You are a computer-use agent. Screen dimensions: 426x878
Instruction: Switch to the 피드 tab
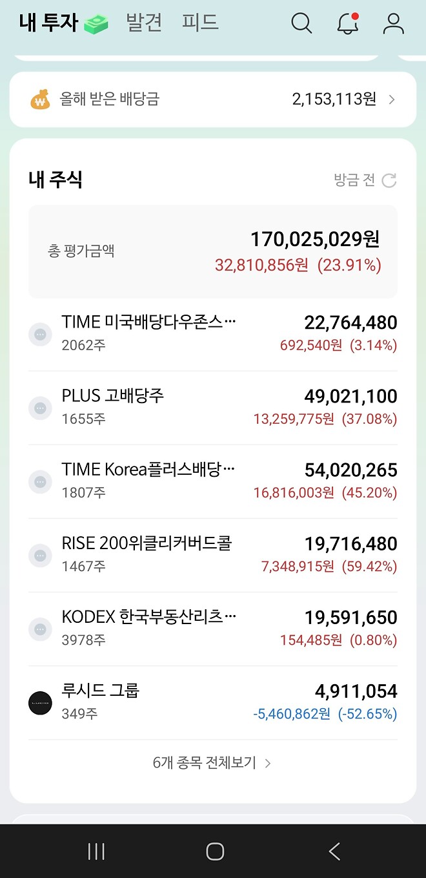pyautogui.click(x=200, y=23)
